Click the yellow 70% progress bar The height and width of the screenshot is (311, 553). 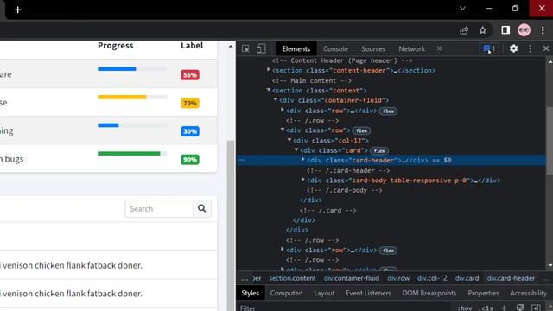click(122, 97)
